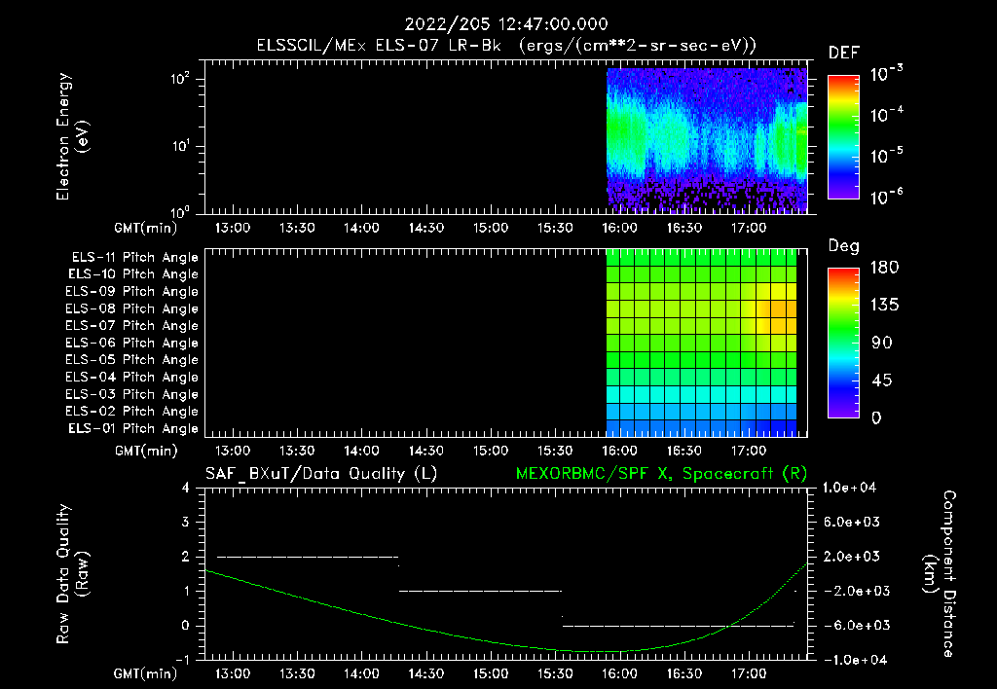Click the 10^-5 value on DEF scale
Screen dimensions: 997x689
pos(886,156)
